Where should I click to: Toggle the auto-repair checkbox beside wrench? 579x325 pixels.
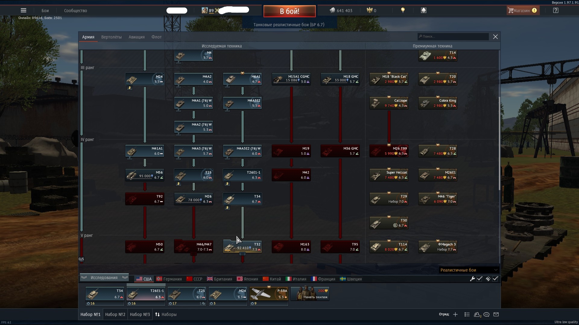(x=479, y=279)
